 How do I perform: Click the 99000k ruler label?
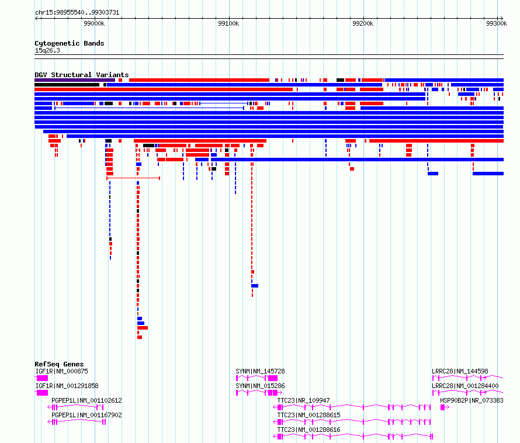(94, 23)
